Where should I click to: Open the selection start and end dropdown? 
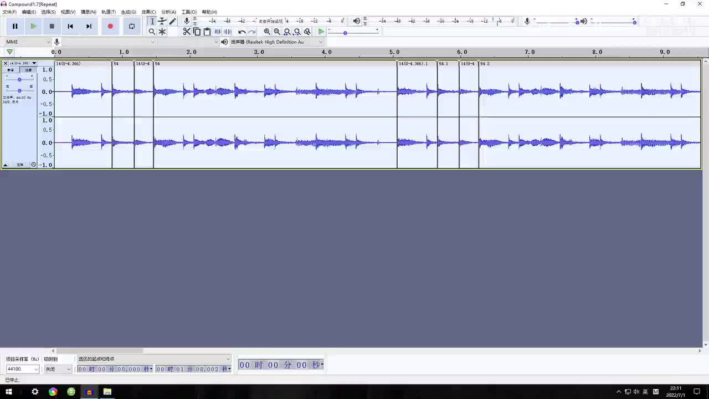point(154,359)
